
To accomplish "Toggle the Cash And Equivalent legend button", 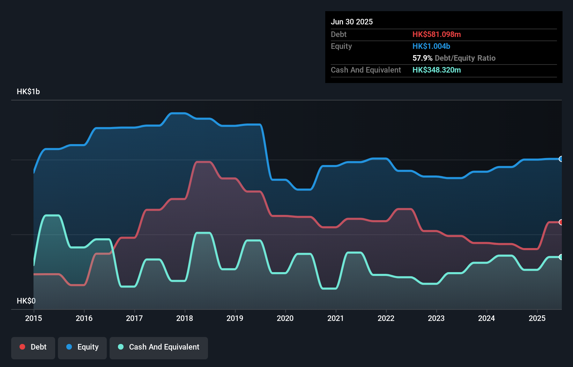I will (159, 348).
